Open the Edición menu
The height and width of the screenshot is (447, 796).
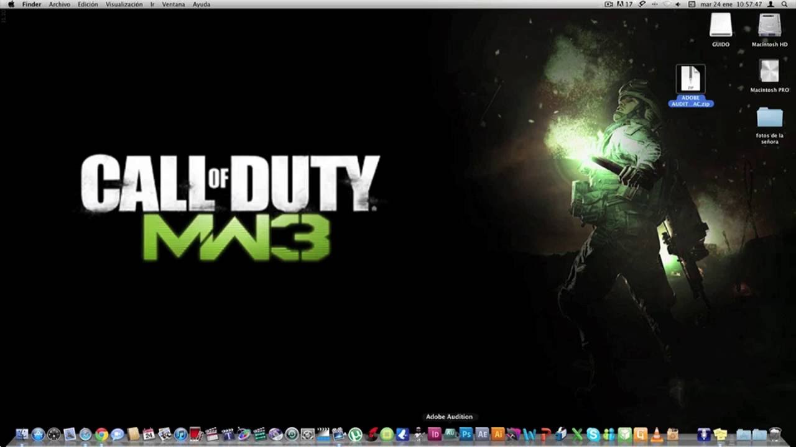tap(88, 4)
